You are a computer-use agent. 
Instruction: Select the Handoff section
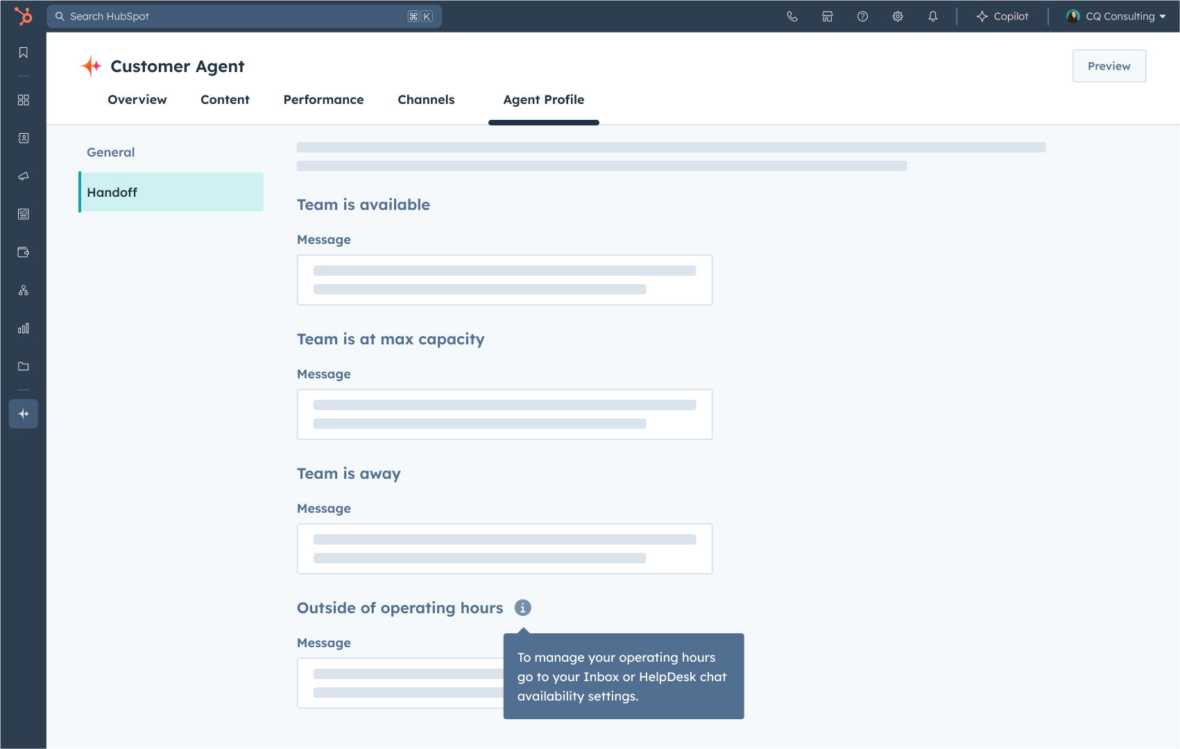pyautogui.click(x=171, y=192)
